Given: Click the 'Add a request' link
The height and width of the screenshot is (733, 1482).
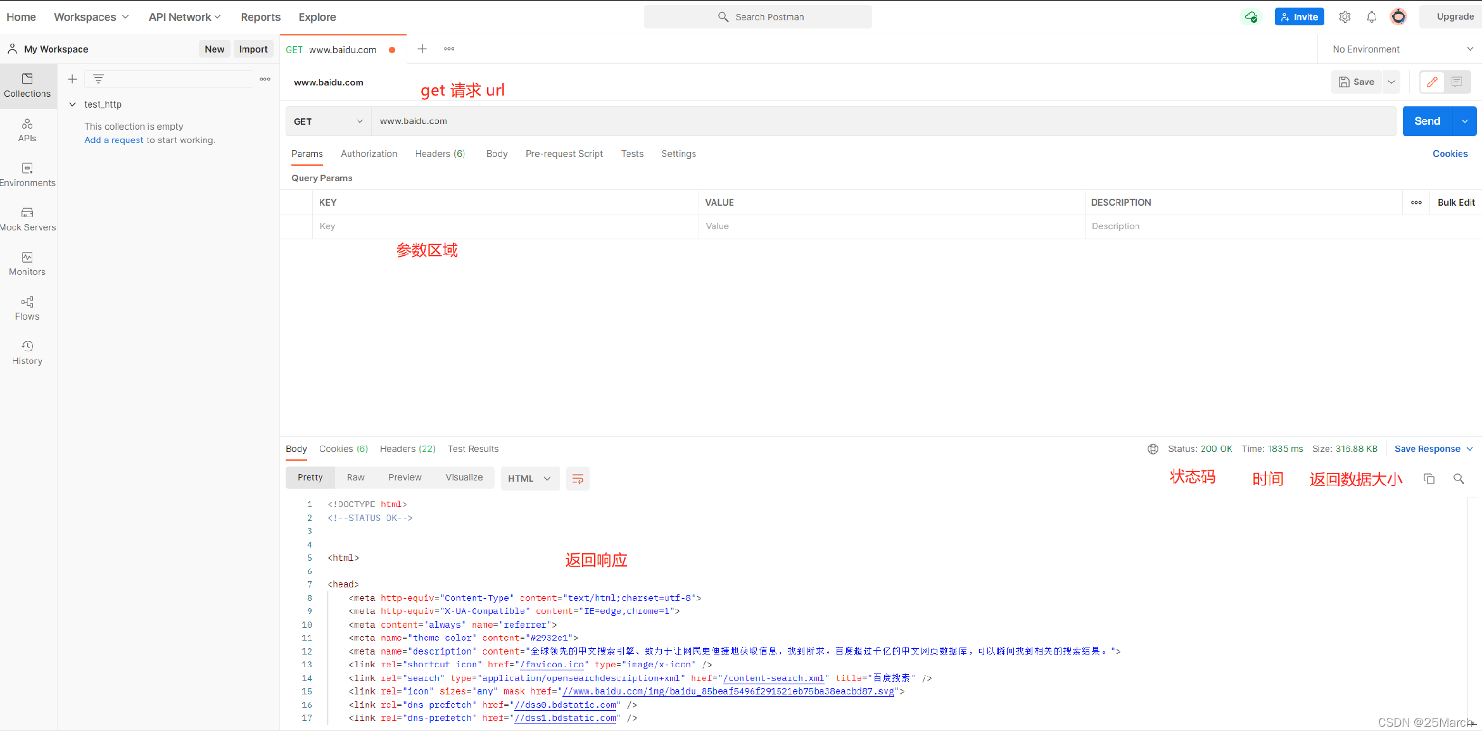Looking at the screenshot, I should [x=114, y=140].
